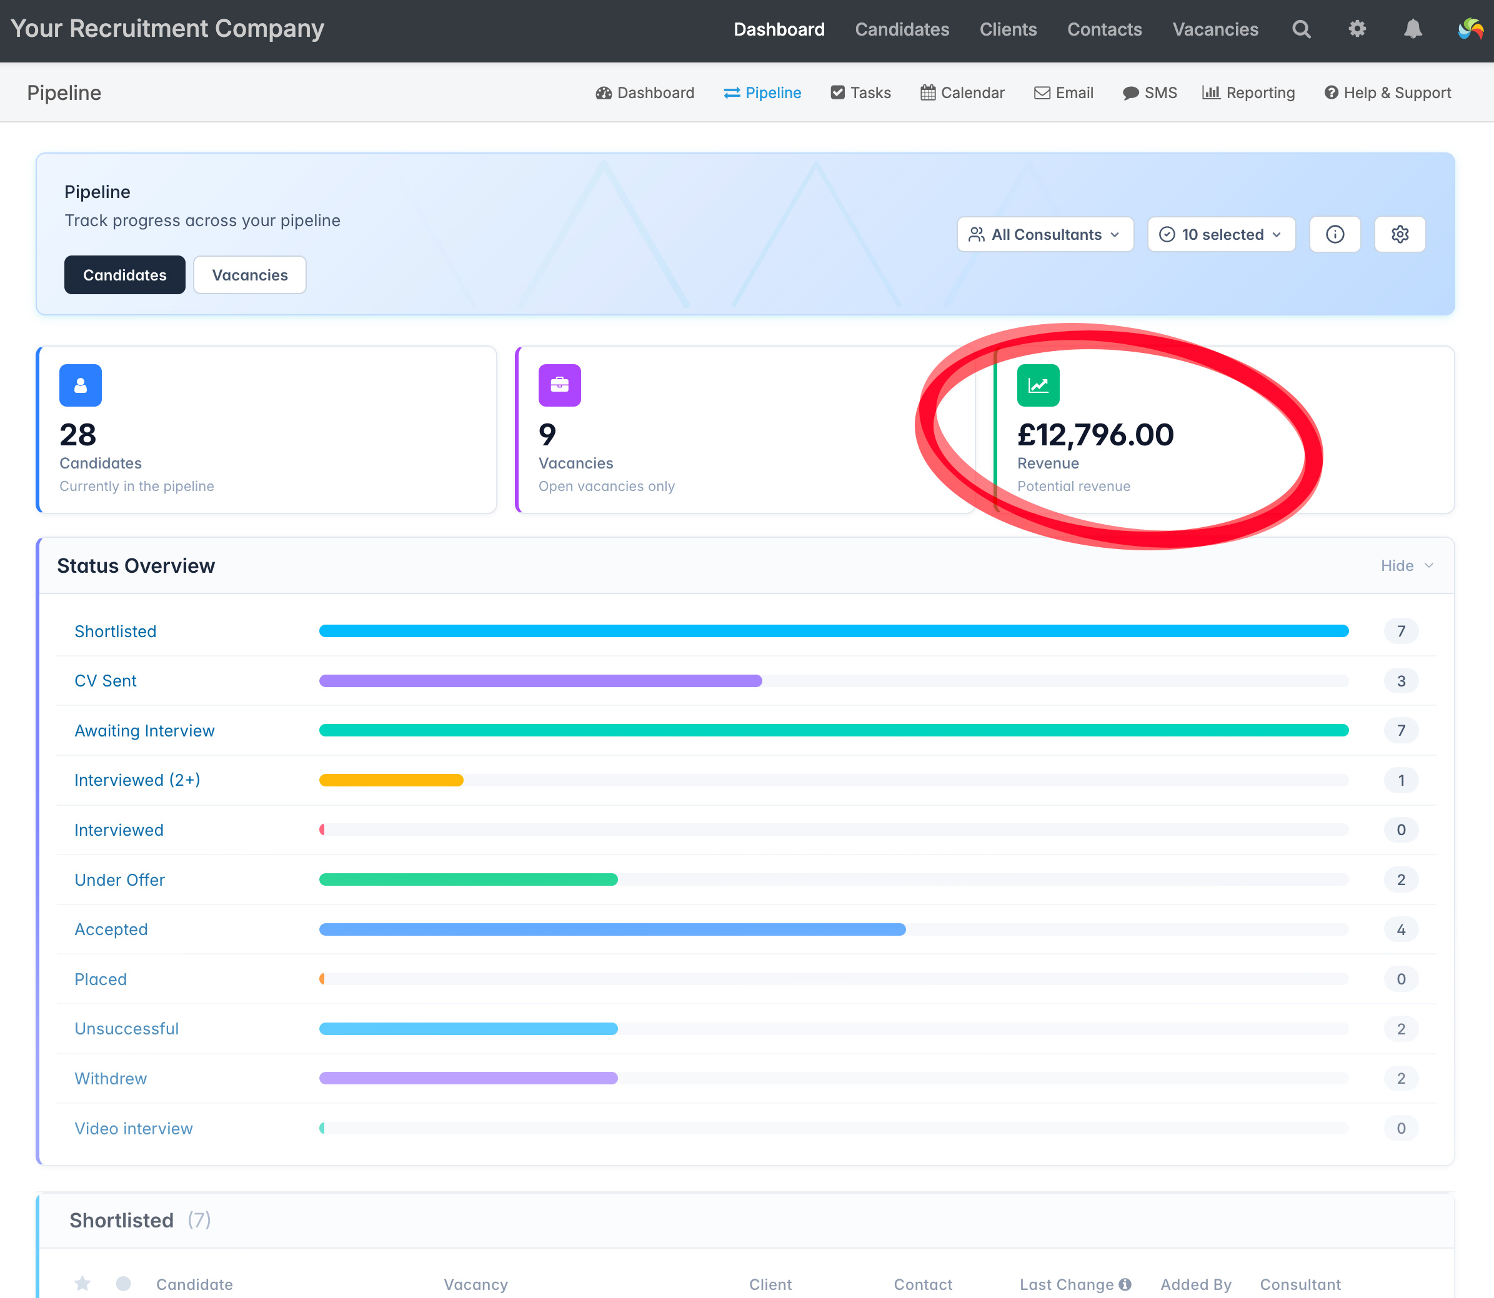Click the green revenue chart icon
This screenshot has width=1494, height=1298.
pos(1038,385)
